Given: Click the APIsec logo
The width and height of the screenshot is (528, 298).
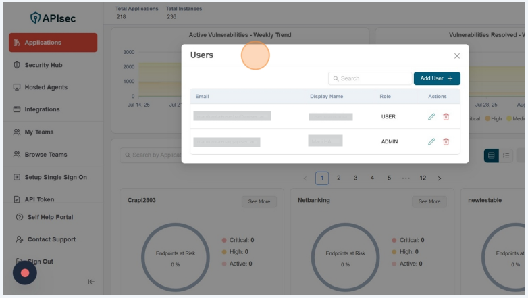Looking at the screenshot, I should [x=53, y=18].
